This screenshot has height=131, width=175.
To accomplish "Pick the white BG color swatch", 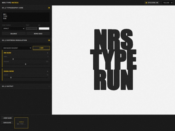I will [44, 28].
